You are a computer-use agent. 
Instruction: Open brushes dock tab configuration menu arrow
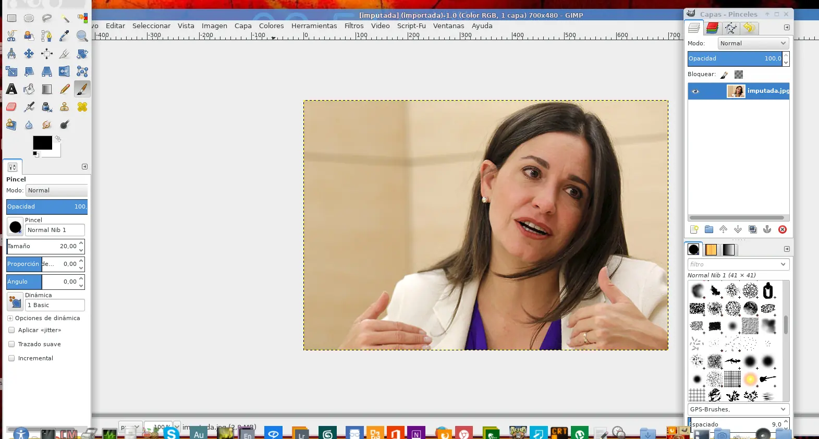(x=787, y=249)
